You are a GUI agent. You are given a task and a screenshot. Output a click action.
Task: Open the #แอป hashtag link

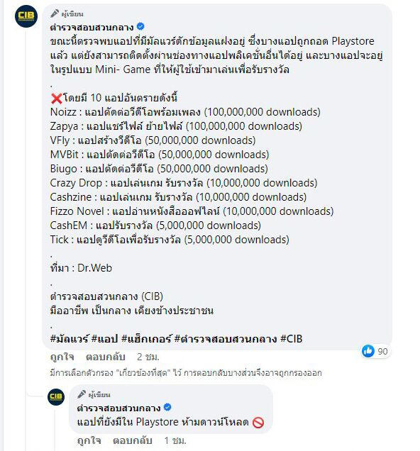click(x=105, y=339)
